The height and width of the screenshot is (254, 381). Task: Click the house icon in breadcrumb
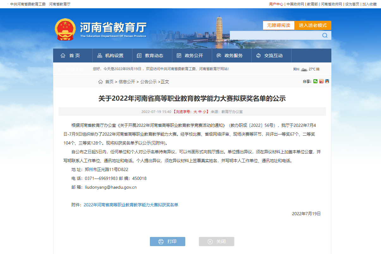tap(101, 82)
